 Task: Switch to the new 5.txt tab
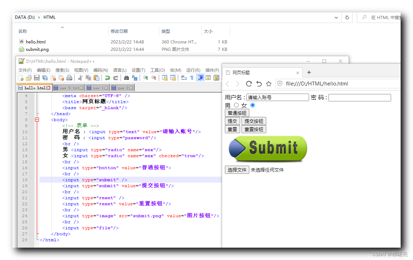68,88
